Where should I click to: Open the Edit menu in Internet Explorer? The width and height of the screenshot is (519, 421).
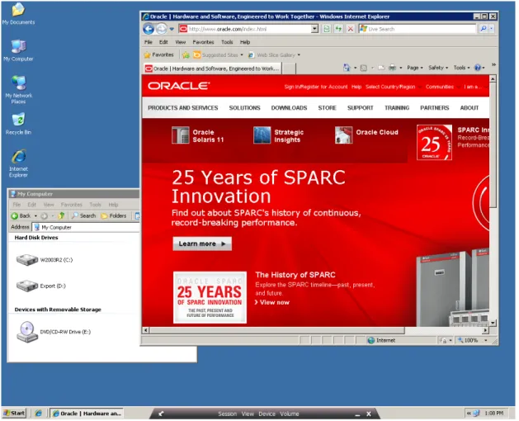coord(163,42)
